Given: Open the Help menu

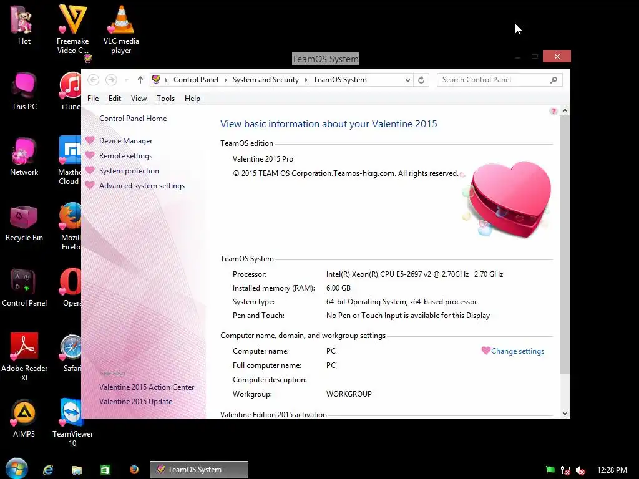Looking at the screenshot, I should (x=192, y=98).
